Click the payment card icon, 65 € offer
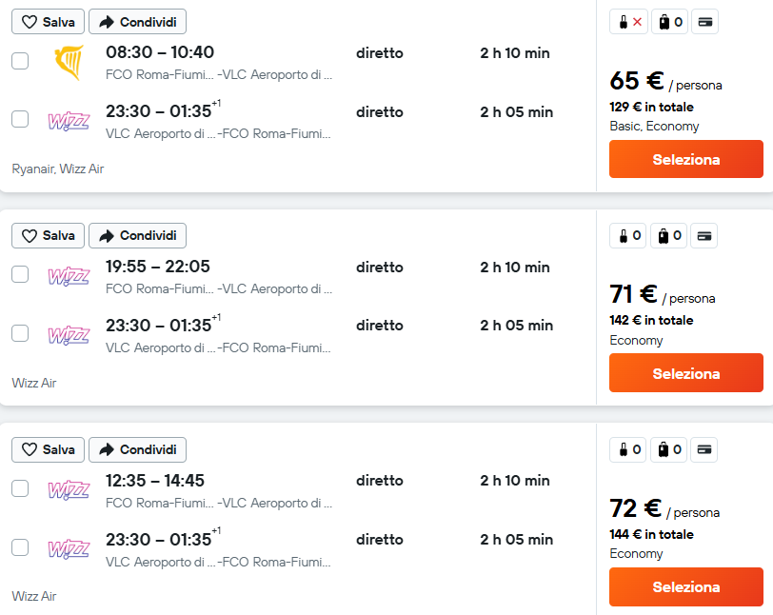The height and width of the screenshot is (615, 773). (x=705, y=22)
